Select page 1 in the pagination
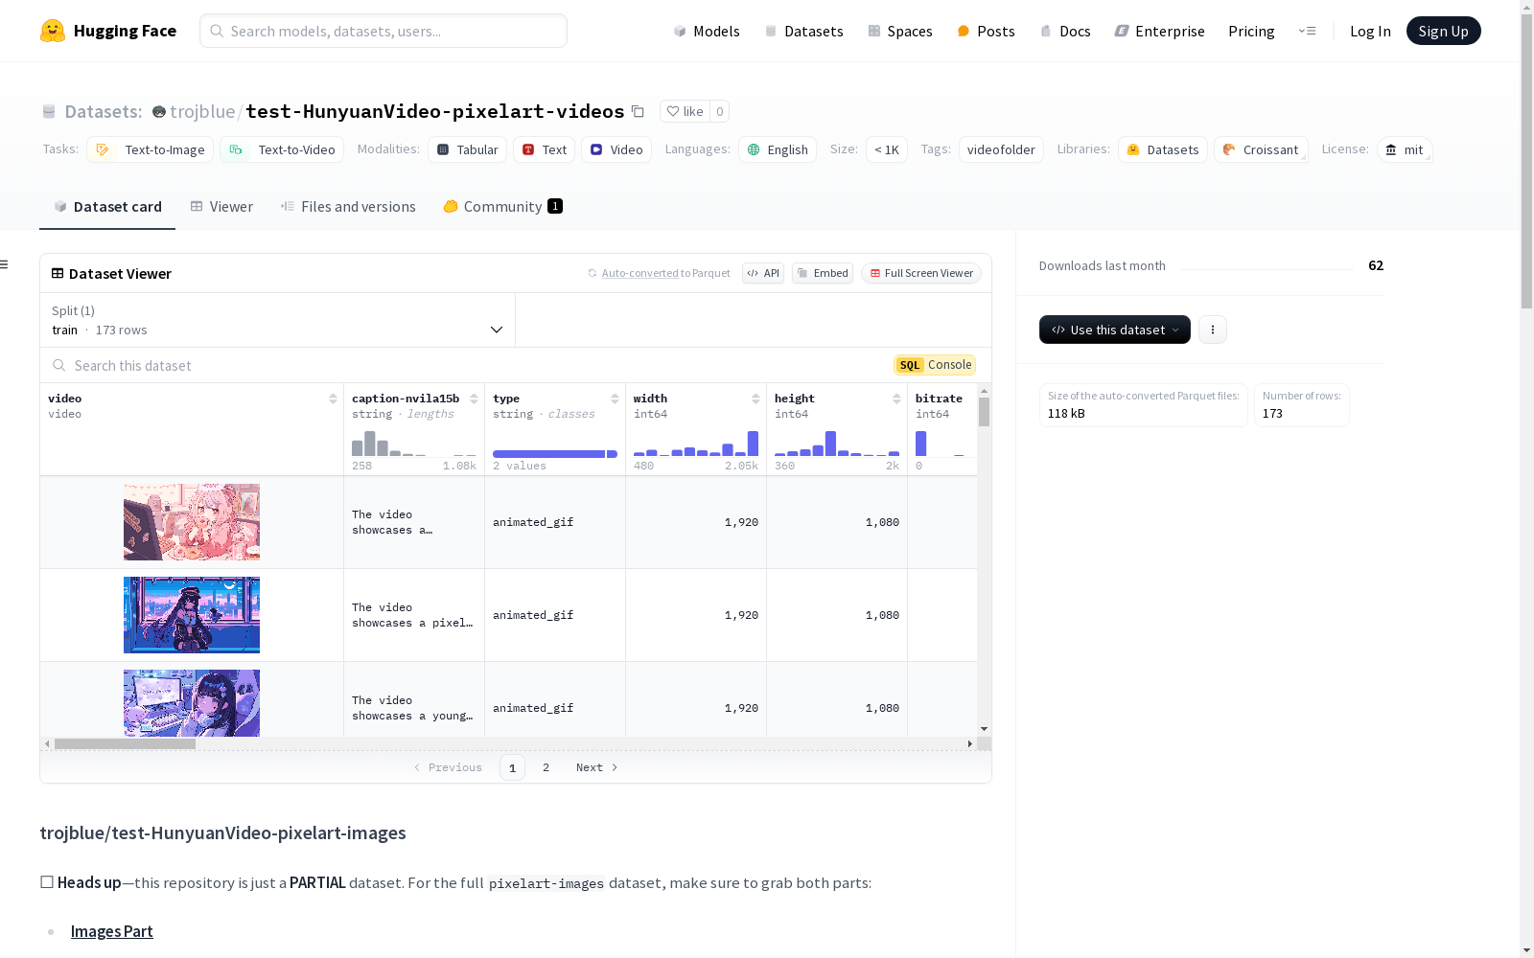Image resolution: width=1534 pixels, height=958 pixels. click(x=512, y=767)
